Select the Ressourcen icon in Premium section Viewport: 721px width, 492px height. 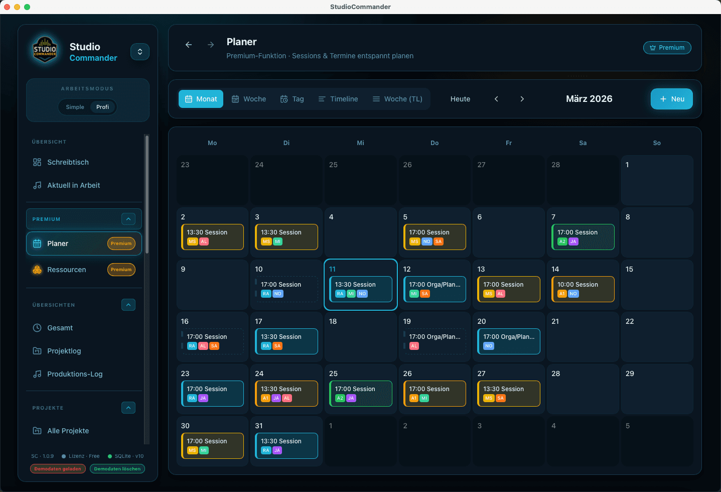pyautogui.click(x=37, y=270)
